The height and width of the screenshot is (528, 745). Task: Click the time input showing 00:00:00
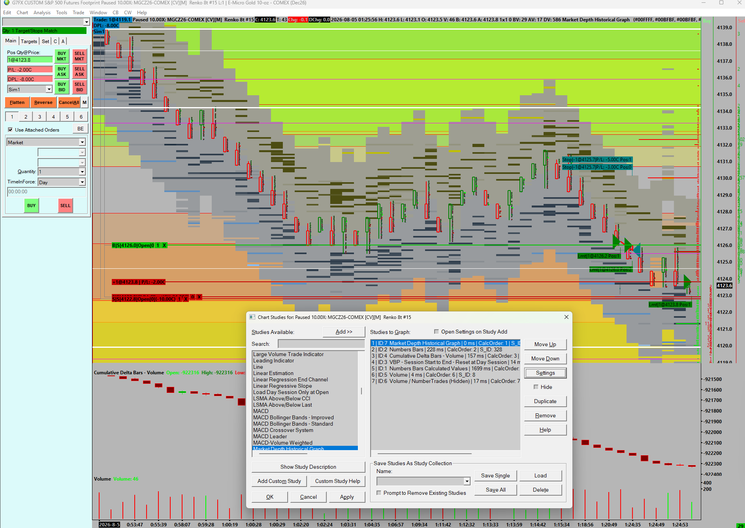[x=46, y=192]
